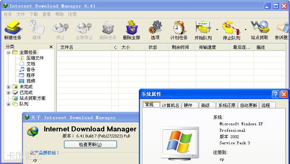Open the 下载 menu
This screenshot has width=290, height=164.
click(33, 14)
